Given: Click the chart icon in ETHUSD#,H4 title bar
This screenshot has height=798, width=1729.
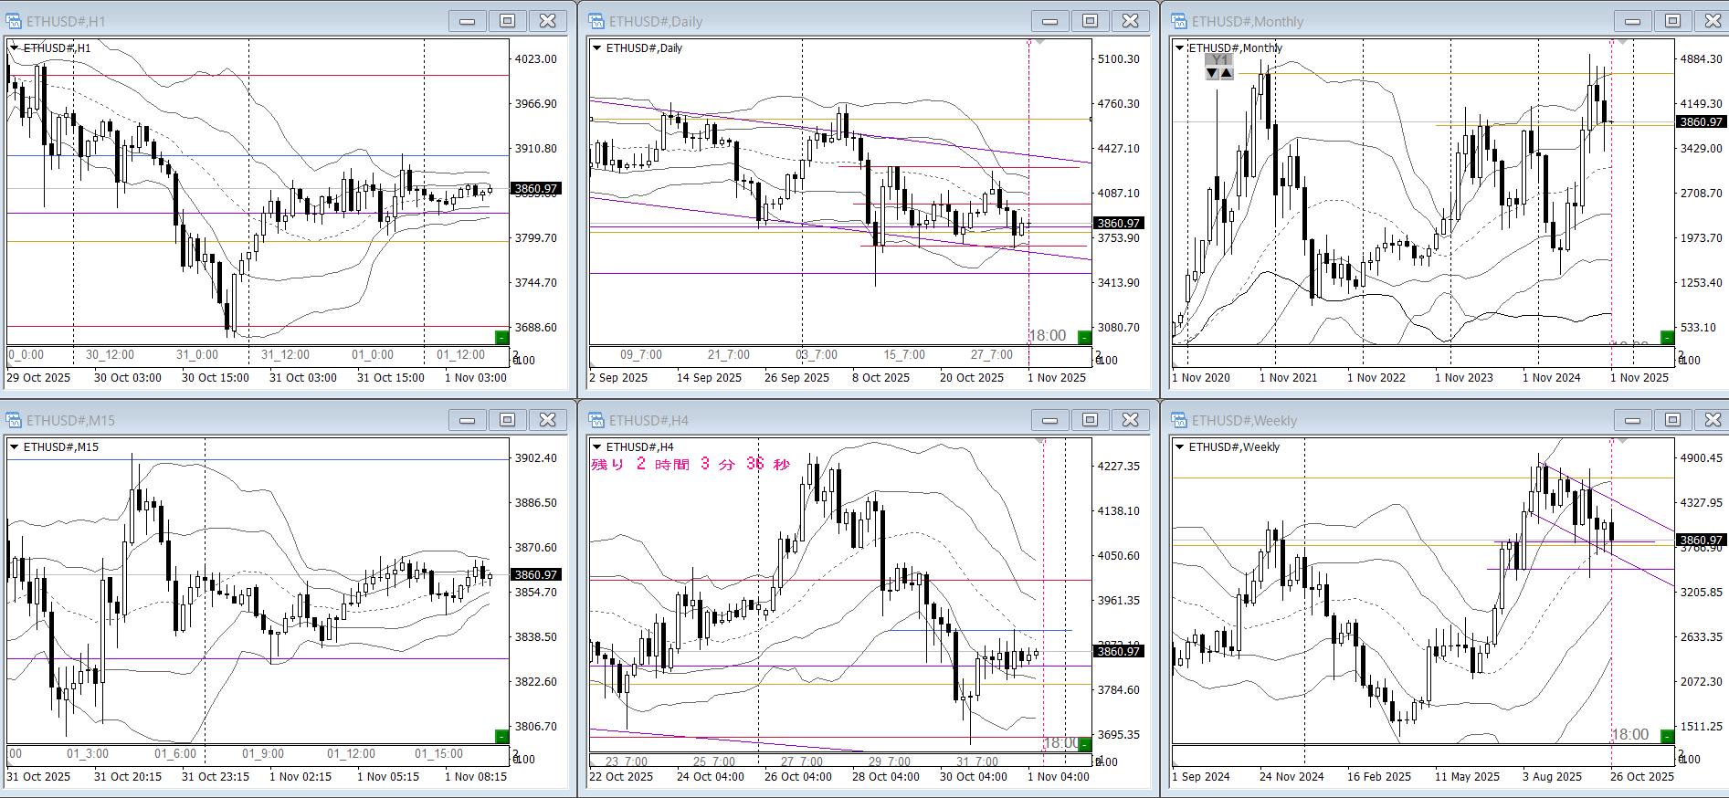Looking at the screenshot, I should (596, 420).
